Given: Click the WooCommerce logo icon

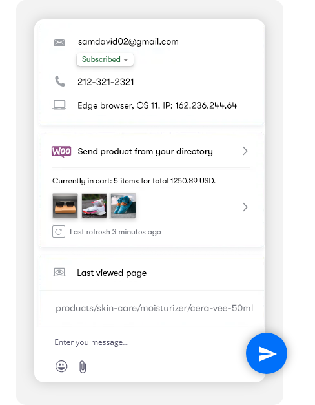Looking at the screenshot, I should coord(61,151).
